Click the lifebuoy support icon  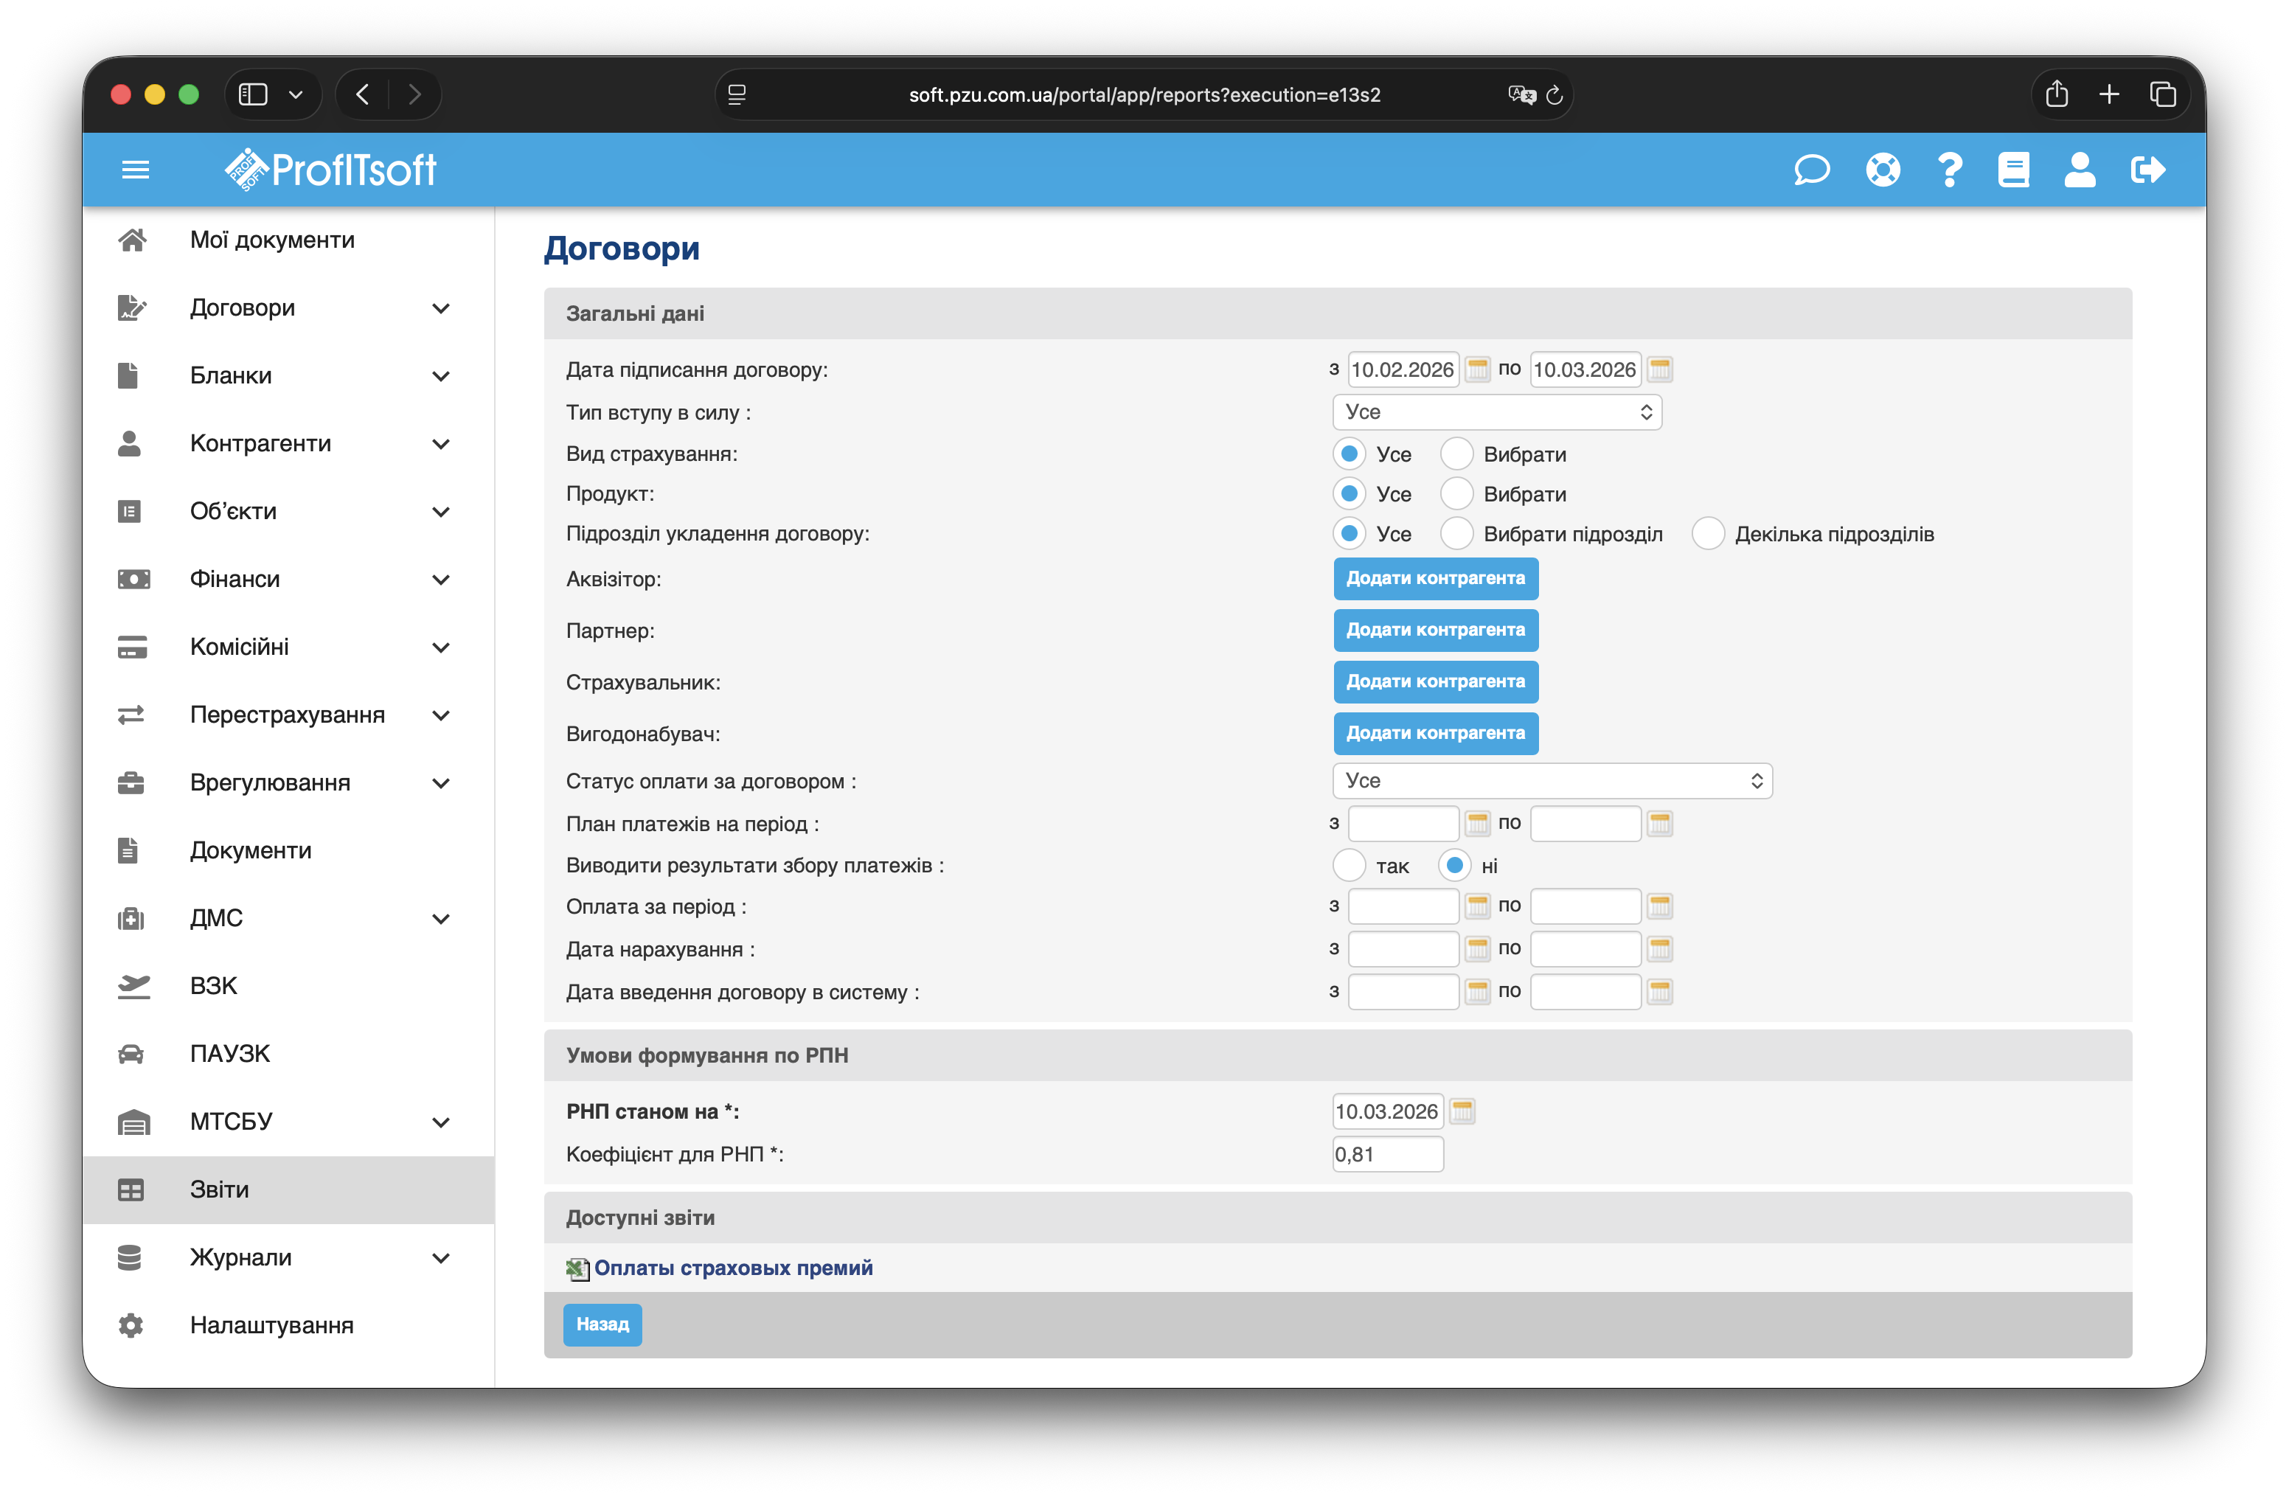pos(1882,170)
